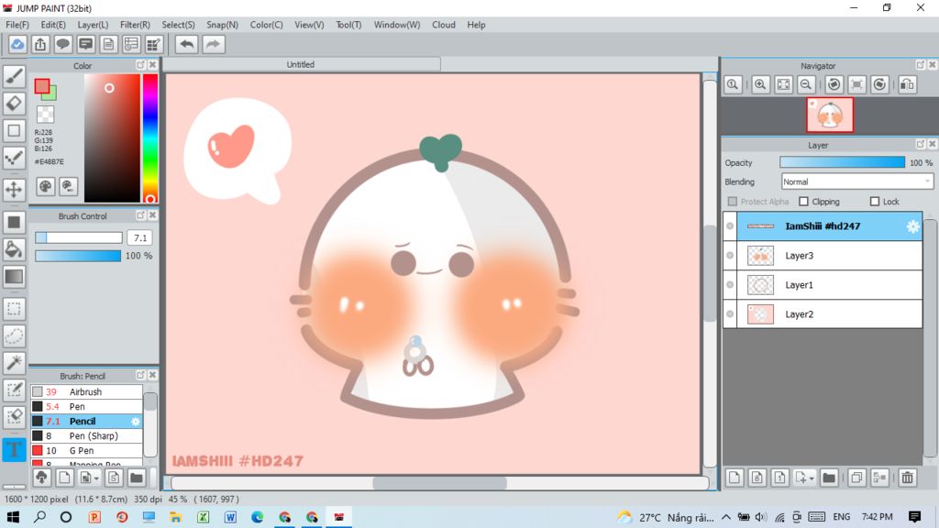Open the Layer(L) menu
This screenshot has height=528, width=939.
pyautogui.click(x=93, y=25)
